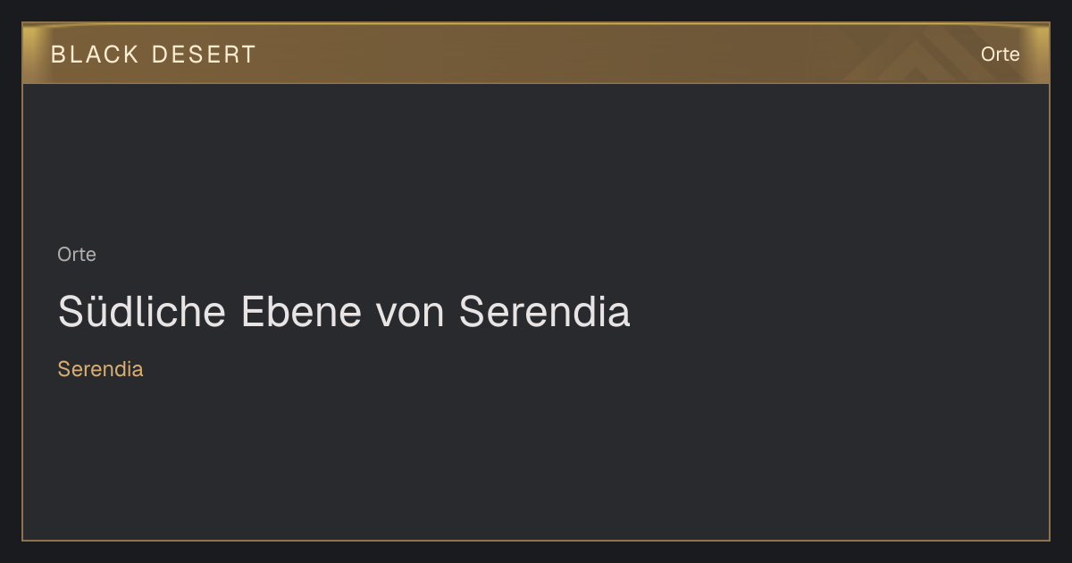
Task: Click the BLACK DESERT title in header
Action: pos(154,55)
